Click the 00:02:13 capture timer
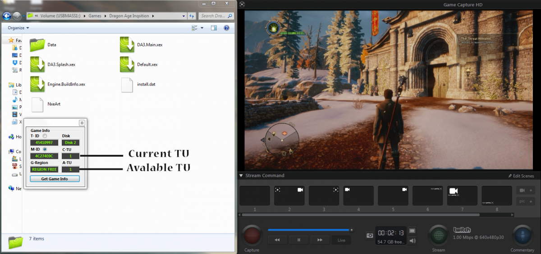The height and width of the screenshot is (254, 541). point(391,232)
